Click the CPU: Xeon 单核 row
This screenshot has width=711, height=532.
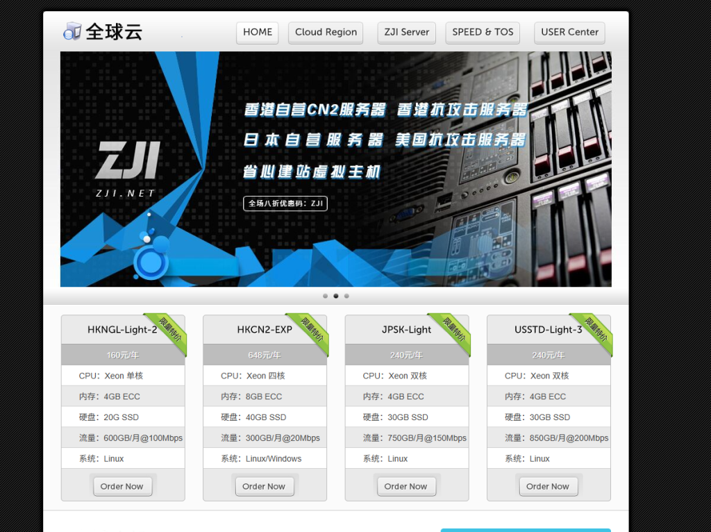(x=123, y=376)
